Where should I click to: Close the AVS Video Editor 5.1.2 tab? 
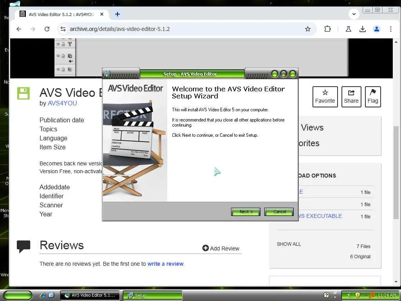102,15
